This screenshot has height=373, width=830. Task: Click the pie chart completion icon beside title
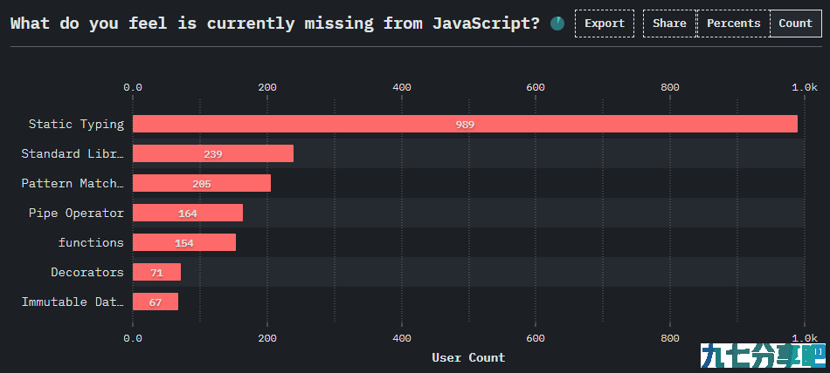557,24
